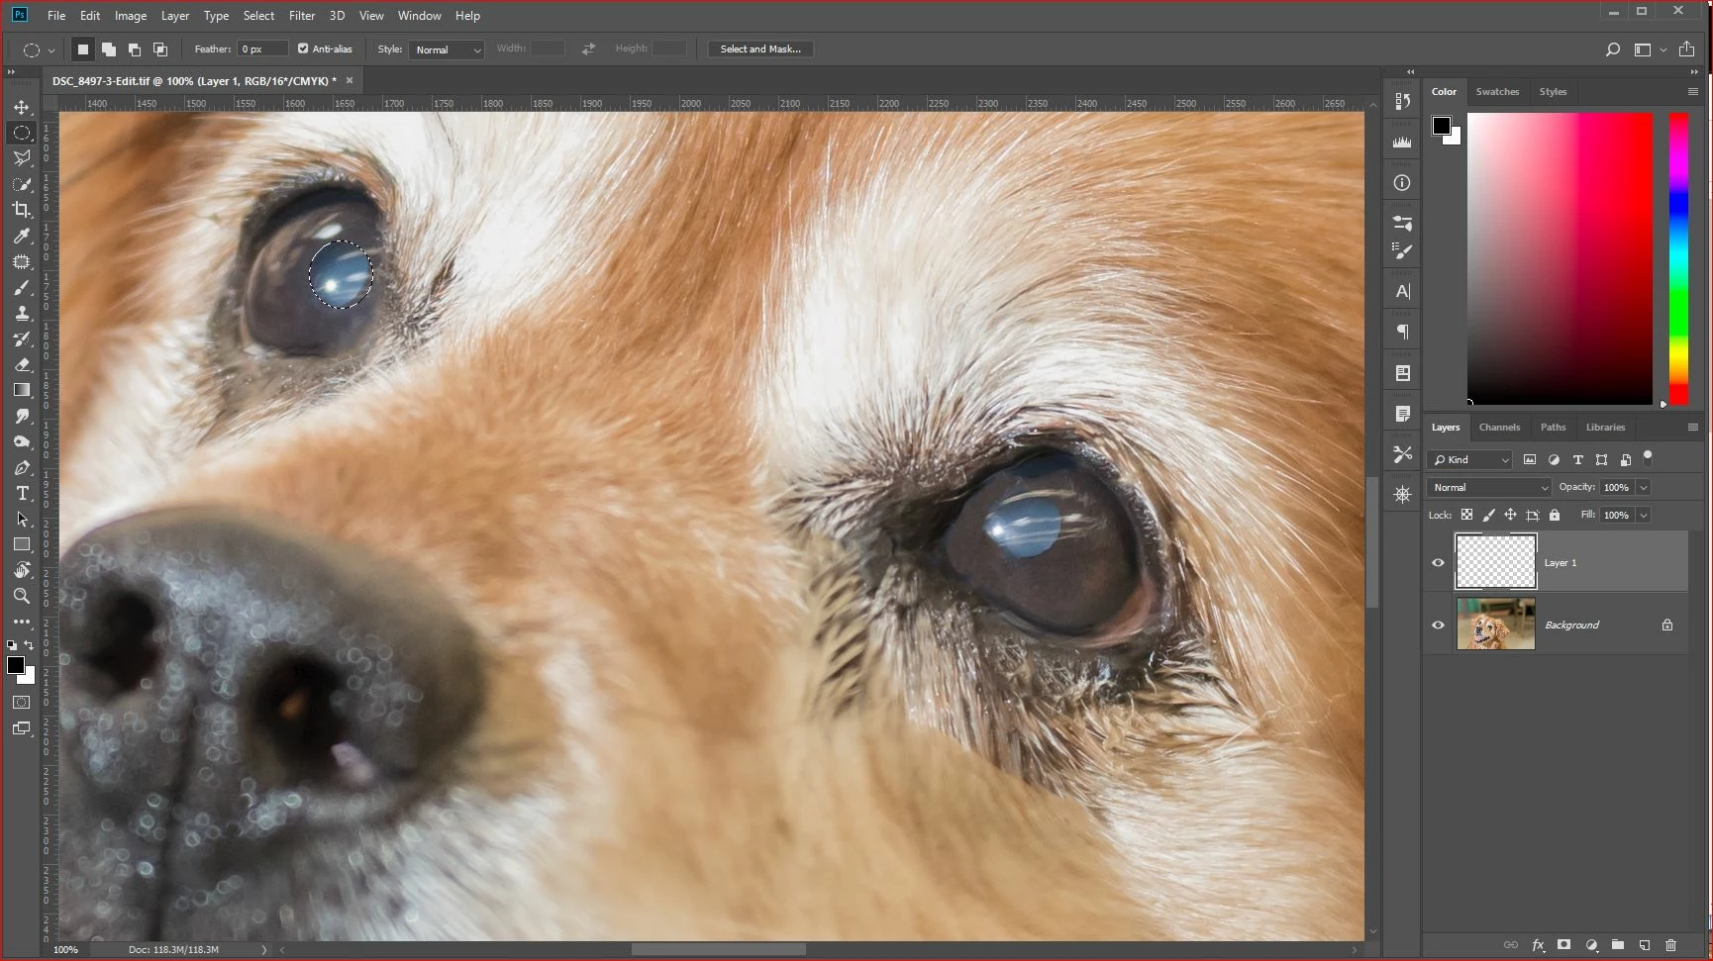
Task: Select the Hand tool
Action: [22, 570]
